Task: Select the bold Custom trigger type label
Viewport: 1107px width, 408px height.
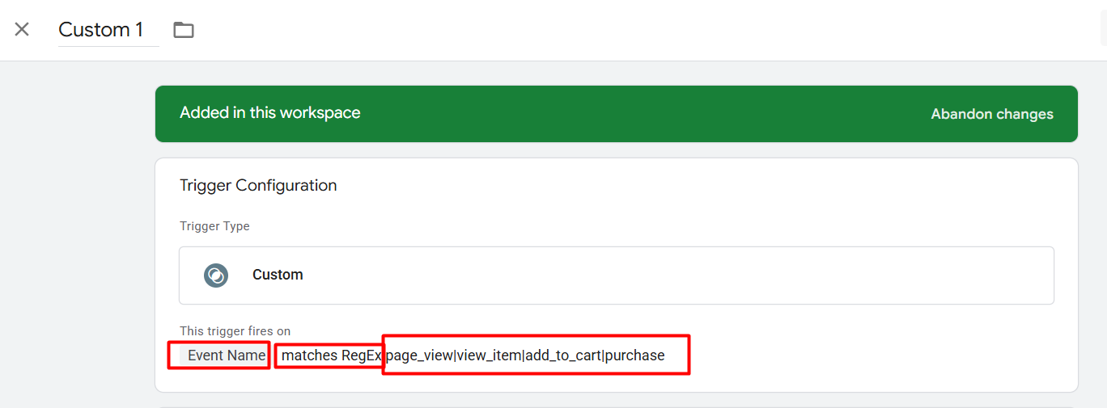Action: [278, 275]
